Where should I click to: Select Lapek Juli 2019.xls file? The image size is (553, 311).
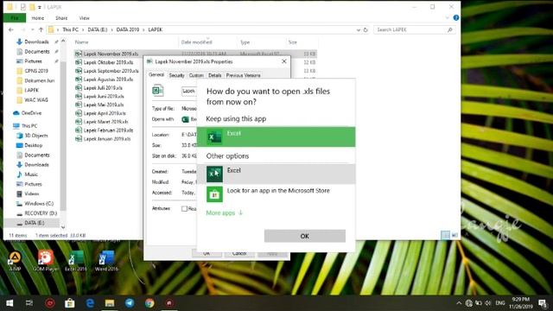point(103,88)
